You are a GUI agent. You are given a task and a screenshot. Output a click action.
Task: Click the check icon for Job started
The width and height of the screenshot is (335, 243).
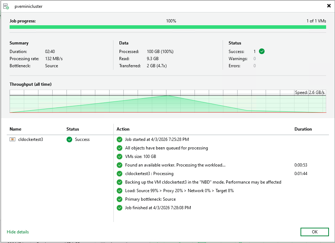[119, 139]
